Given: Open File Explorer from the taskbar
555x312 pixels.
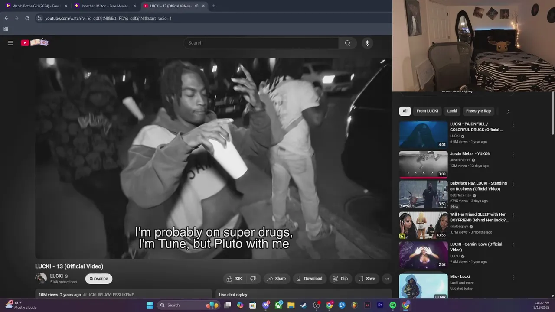Looking at the screenshot, I should [291, 305].
